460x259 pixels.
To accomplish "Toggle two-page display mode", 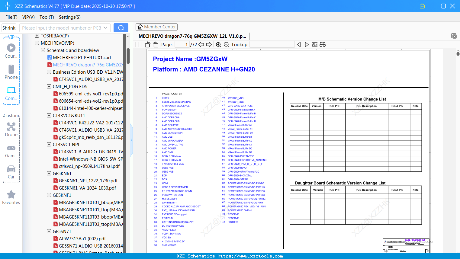I will [138, 44].
